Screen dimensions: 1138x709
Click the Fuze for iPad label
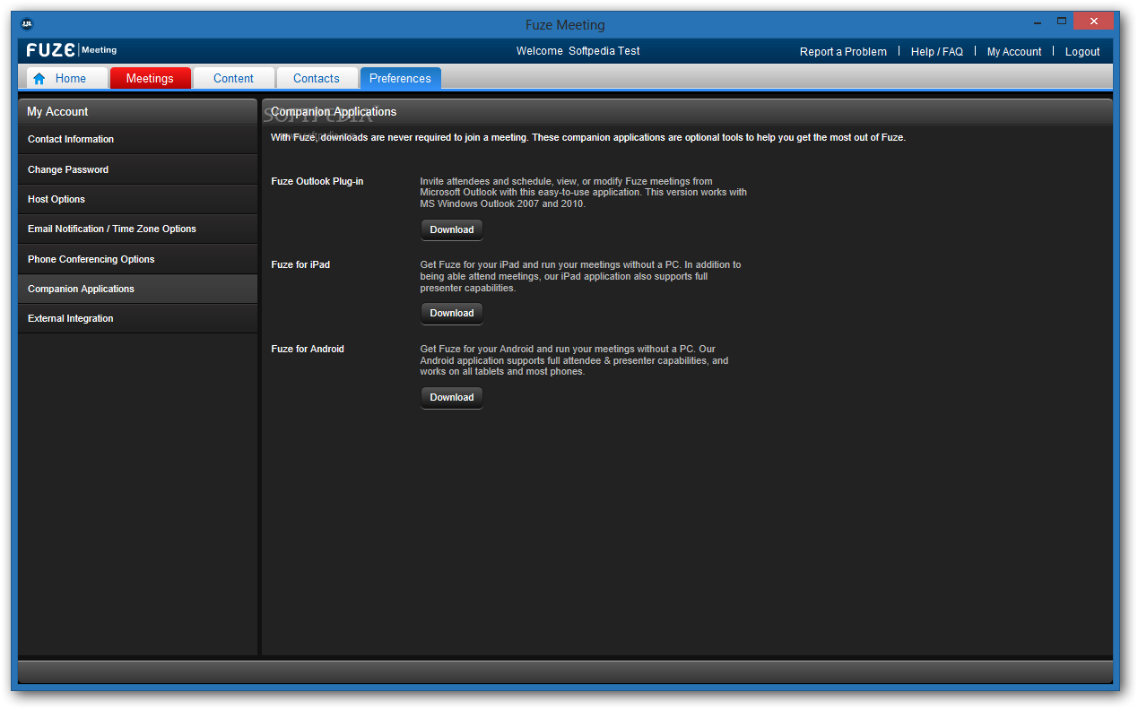point(300,264)
